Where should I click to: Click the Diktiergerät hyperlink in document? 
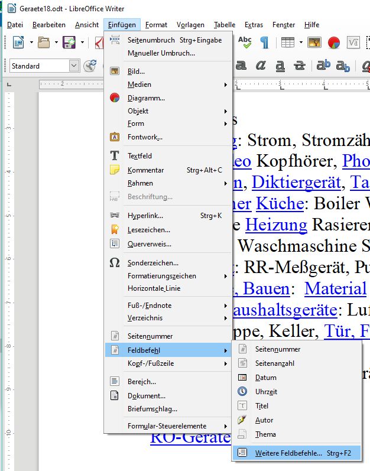pos(297,183)
